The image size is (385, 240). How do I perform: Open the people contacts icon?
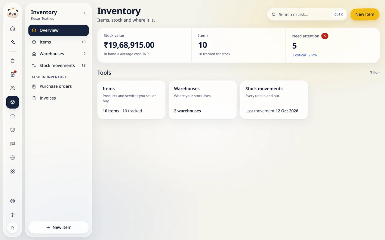(13, 88)
